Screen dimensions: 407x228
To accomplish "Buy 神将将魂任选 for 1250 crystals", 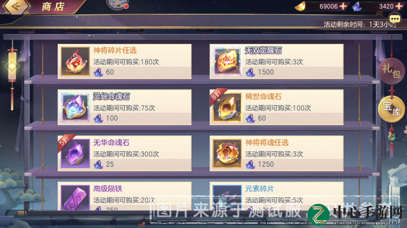I will point(277,154).
